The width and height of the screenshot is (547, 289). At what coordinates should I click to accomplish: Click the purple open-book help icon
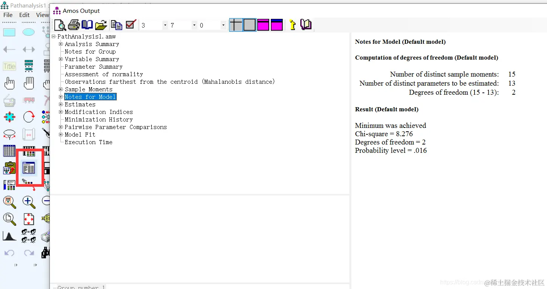pos(306,25)
